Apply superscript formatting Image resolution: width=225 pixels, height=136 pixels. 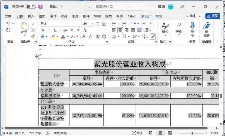click(x=78, y=30)
